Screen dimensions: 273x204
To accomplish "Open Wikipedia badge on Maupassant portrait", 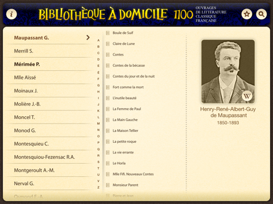I will click(247, 96).
